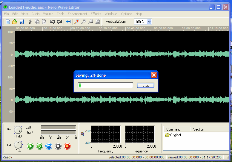
Task: Click the second green Play selection button
Action: point(39,146)
